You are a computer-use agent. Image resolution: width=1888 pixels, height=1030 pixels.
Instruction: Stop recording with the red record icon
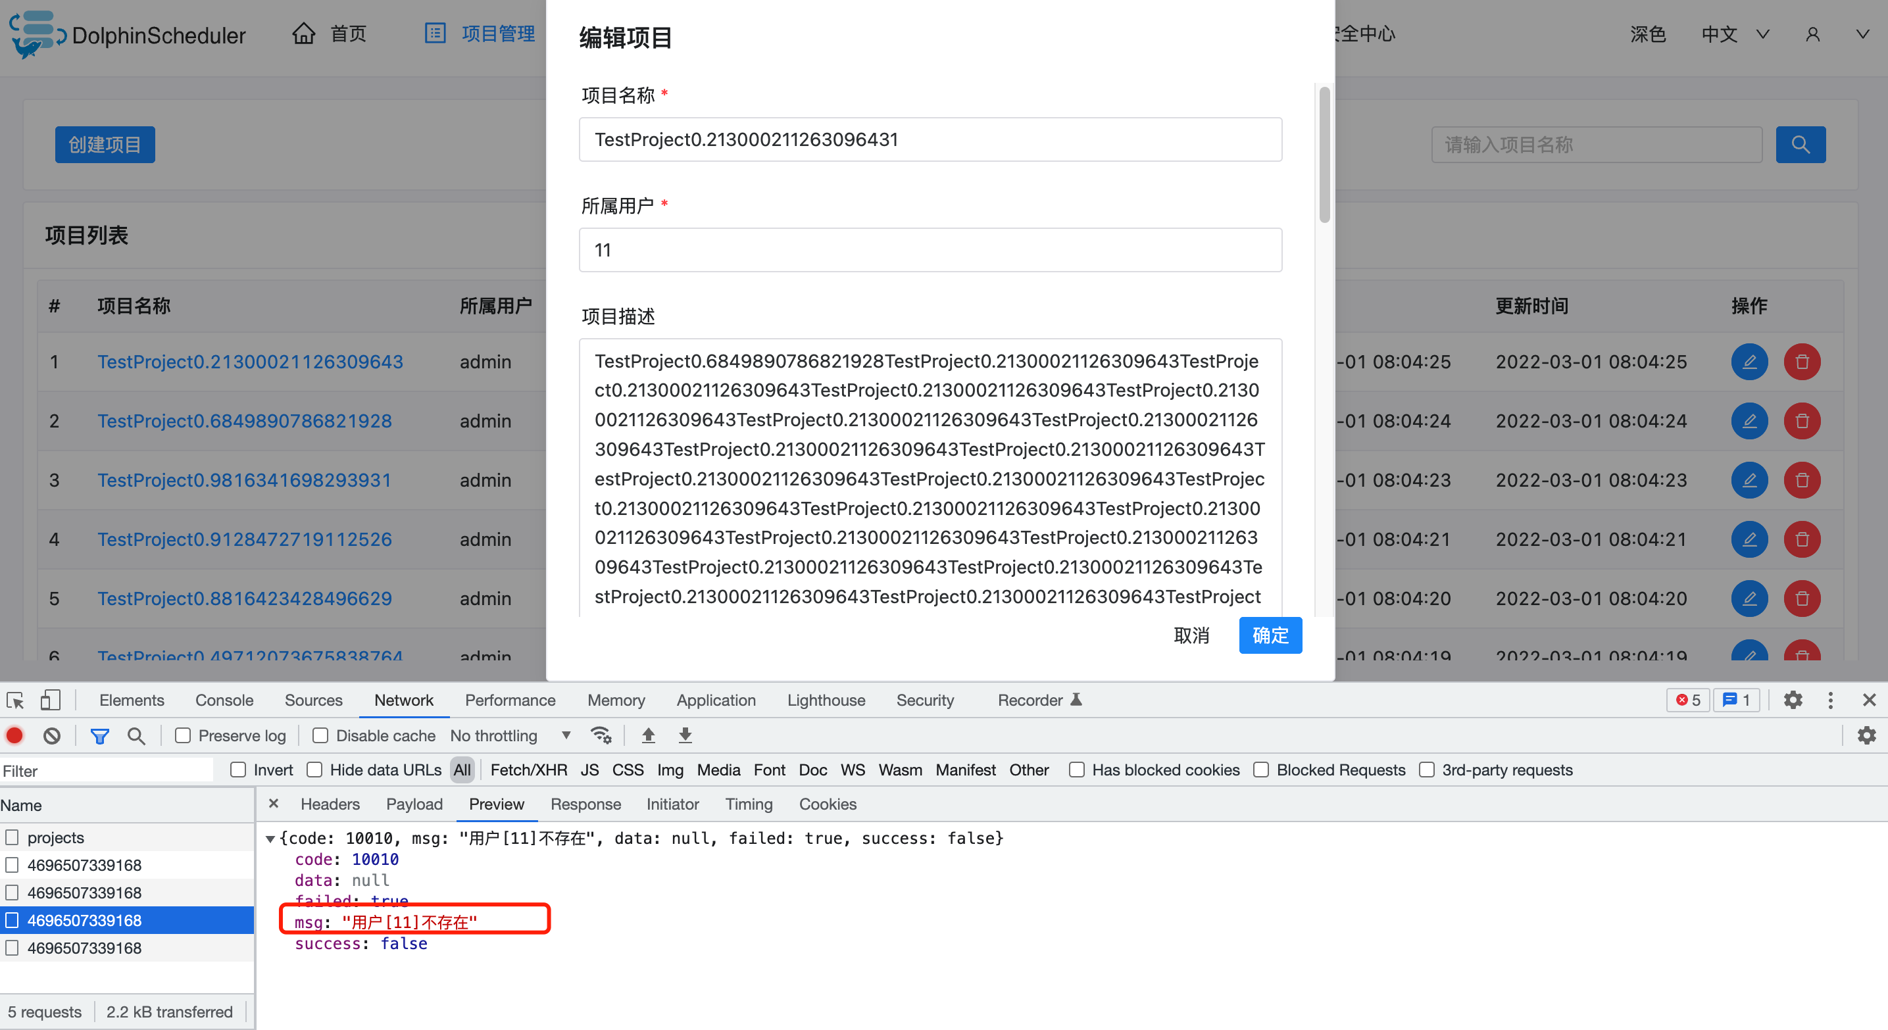click(x=15, y=735)
